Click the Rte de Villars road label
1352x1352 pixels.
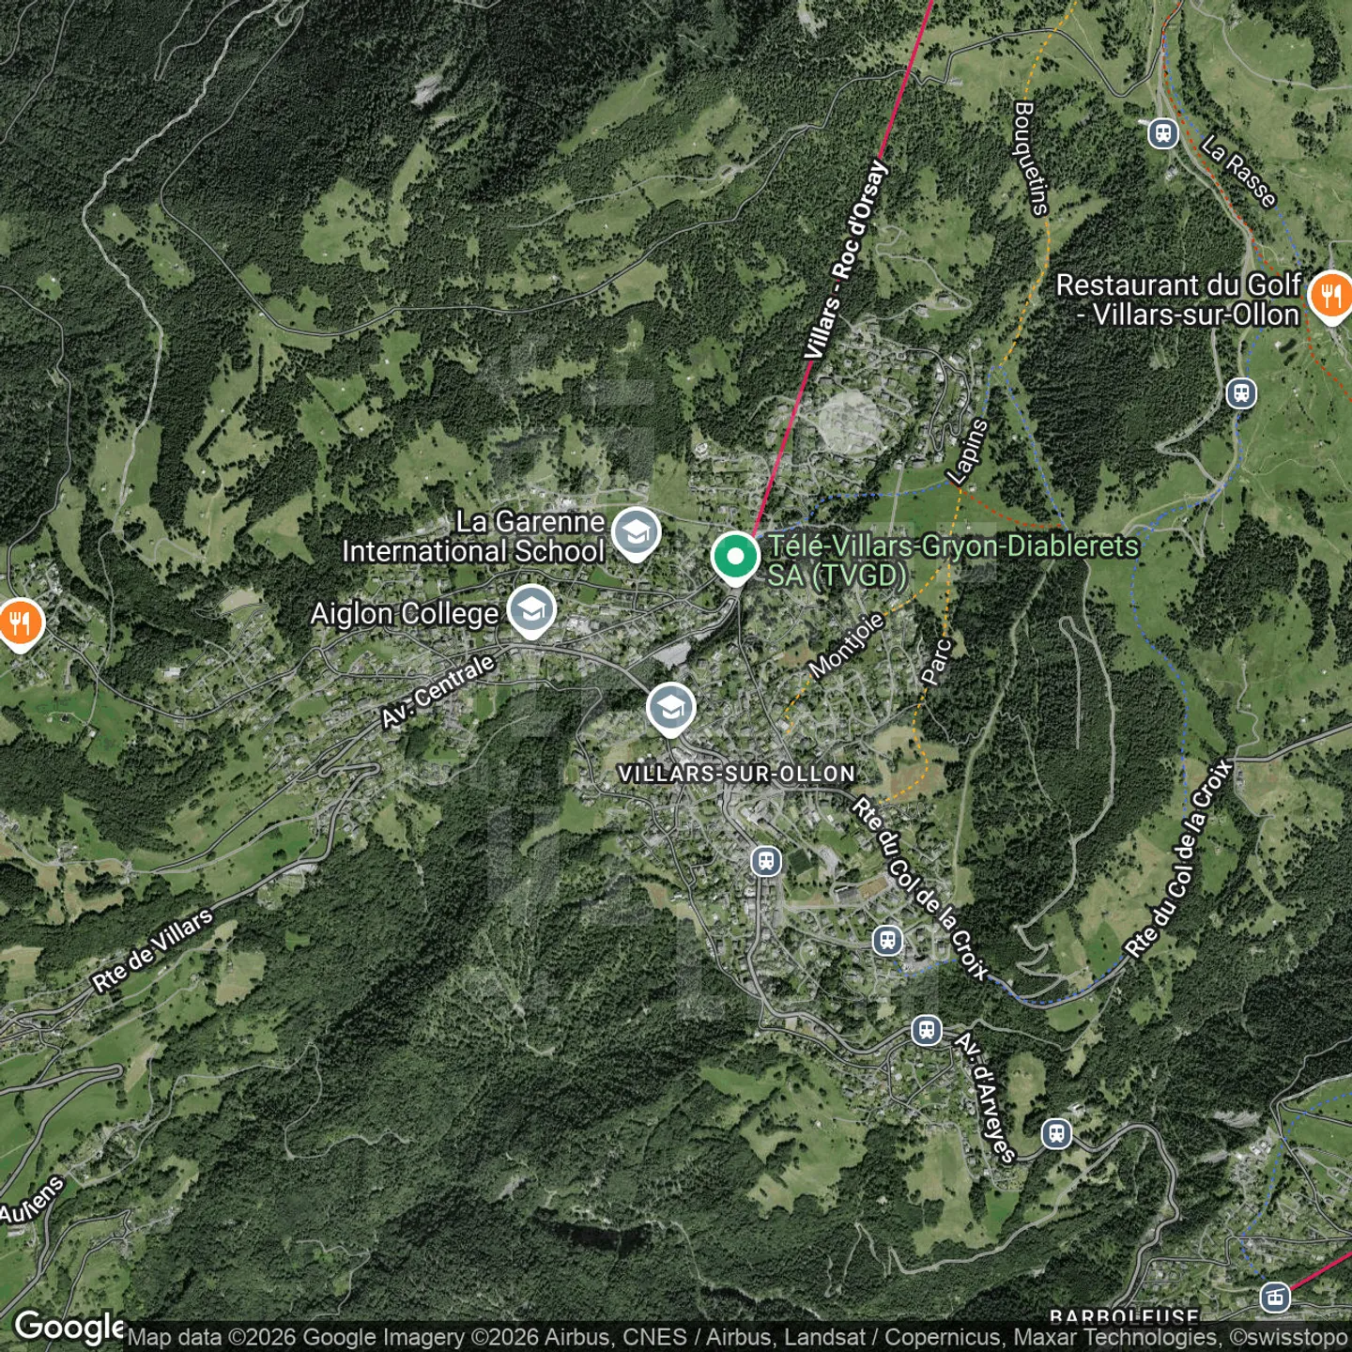[x=153, y=950]
